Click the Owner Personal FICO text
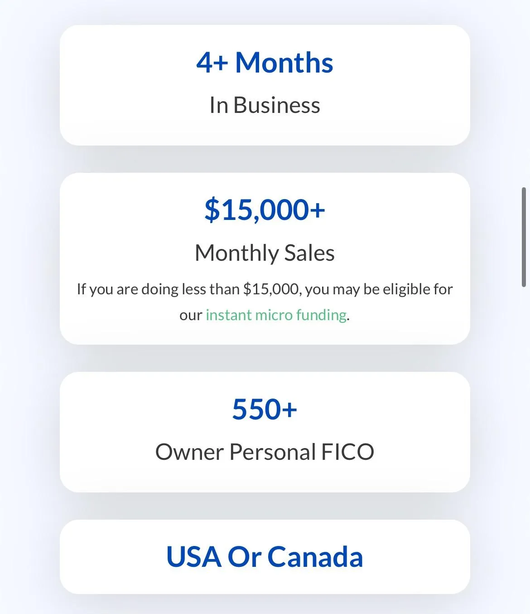The image size is (530, 614). [265, 452]
